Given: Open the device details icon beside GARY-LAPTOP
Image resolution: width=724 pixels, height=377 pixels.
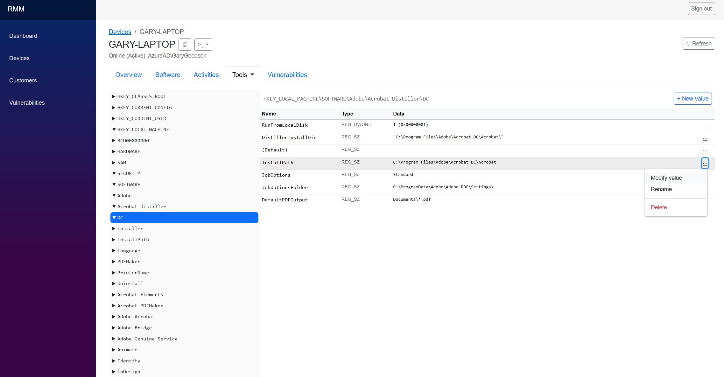Looking at the screenshot, I should [x=185, y=45].
